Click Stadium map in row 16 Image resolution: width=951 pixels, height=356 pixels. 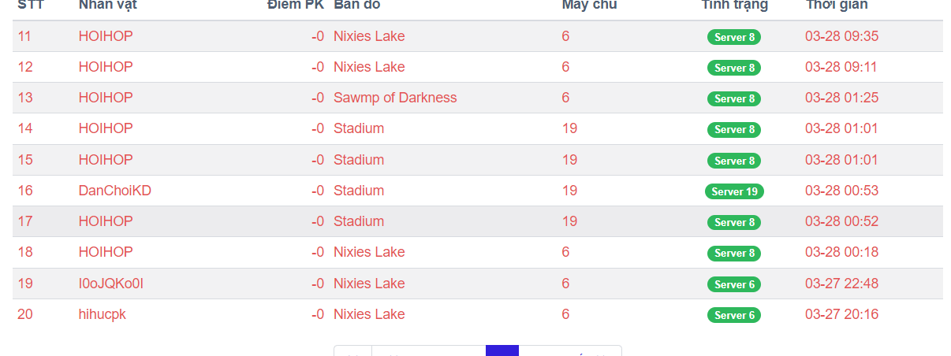click(x=359, y=191)
